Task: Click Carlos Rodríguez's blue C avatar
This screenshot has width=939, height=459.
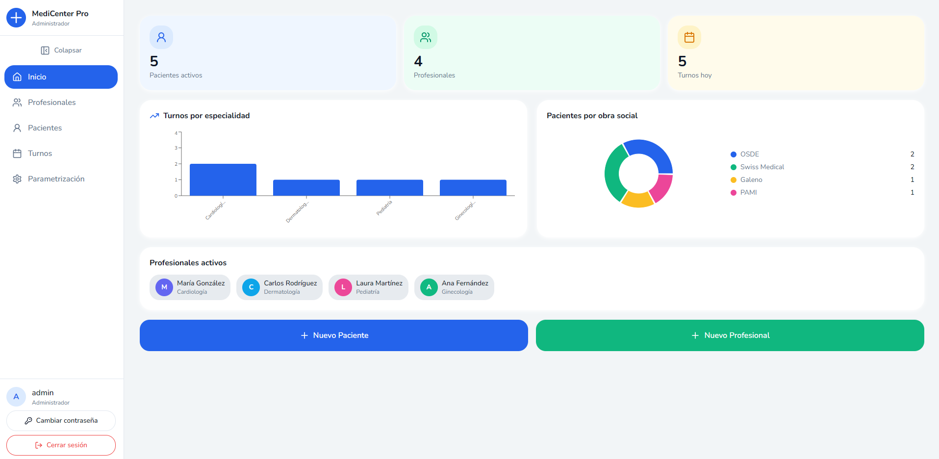Action: [x=251, y=287]
